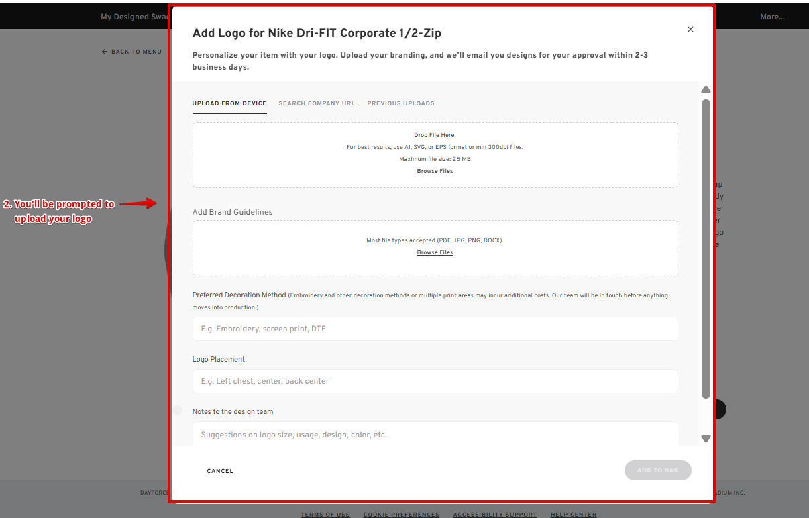The height and width of the screenshot is (518, 809).
Task: Close the Add Logo dialog with X
Action: pyautogui.click(x=690, y=29)
